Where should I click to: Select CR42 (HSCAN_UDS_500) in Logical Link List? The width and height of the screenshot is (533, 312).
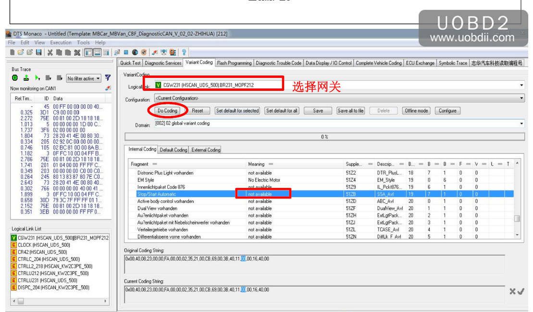(x=42, y=252)
